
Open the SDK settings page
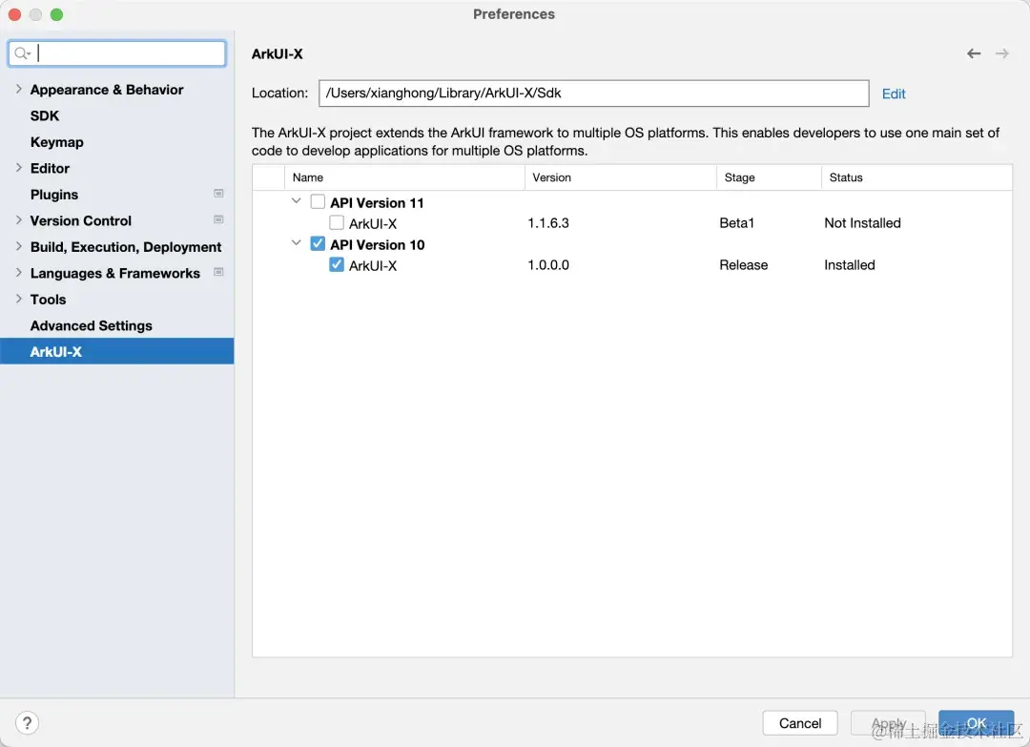click(45, 115)
